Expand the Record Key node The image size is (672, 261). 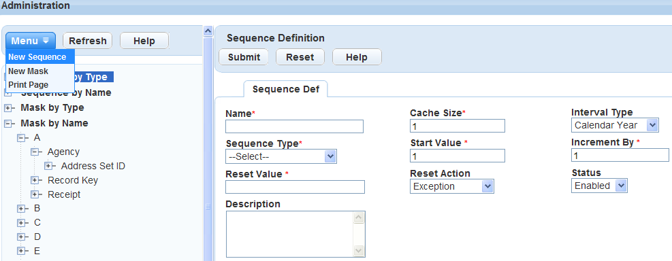(x=35, y=181)
